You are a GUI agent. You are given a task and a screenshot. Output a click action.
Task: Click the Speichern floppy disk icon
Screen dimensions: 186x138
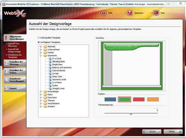point(130,13)
